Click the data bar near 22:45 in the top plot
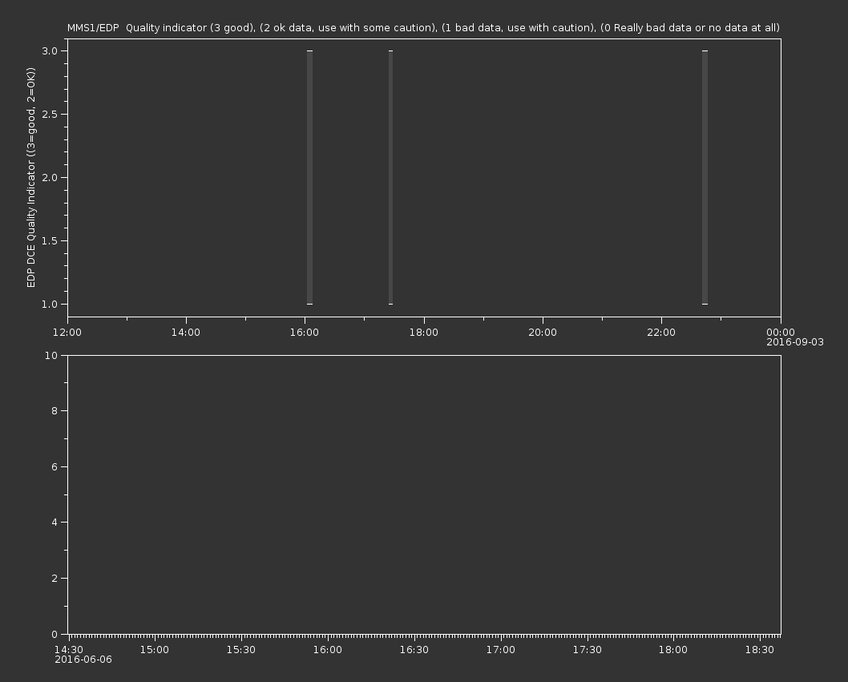848x682 pixels. [x=705, y=177]
